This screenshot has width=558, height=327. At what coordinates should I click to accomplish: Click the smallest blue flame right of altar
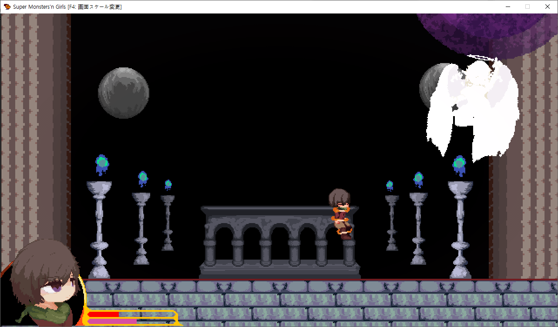(390, 186)
